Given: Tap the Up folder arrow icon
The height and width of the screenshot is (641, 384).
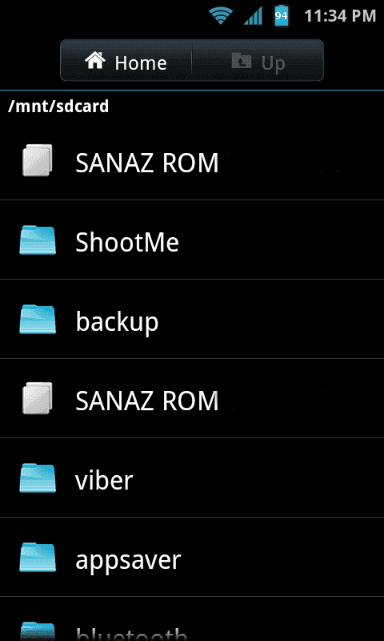Looking at the screenshot, I should (241, 61).
